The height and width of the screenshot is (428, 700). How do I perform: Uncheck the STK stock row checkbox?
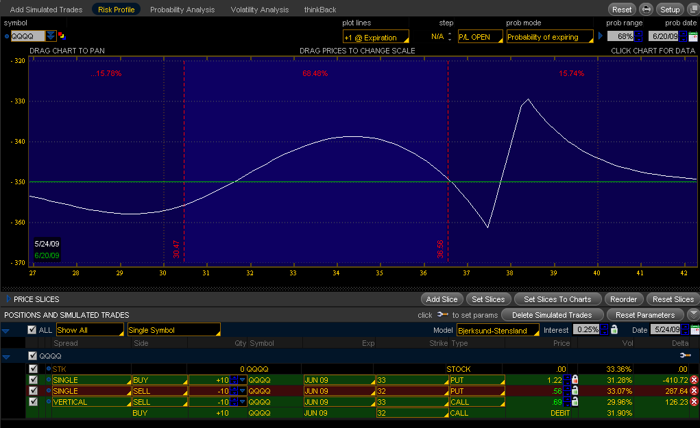33,369
